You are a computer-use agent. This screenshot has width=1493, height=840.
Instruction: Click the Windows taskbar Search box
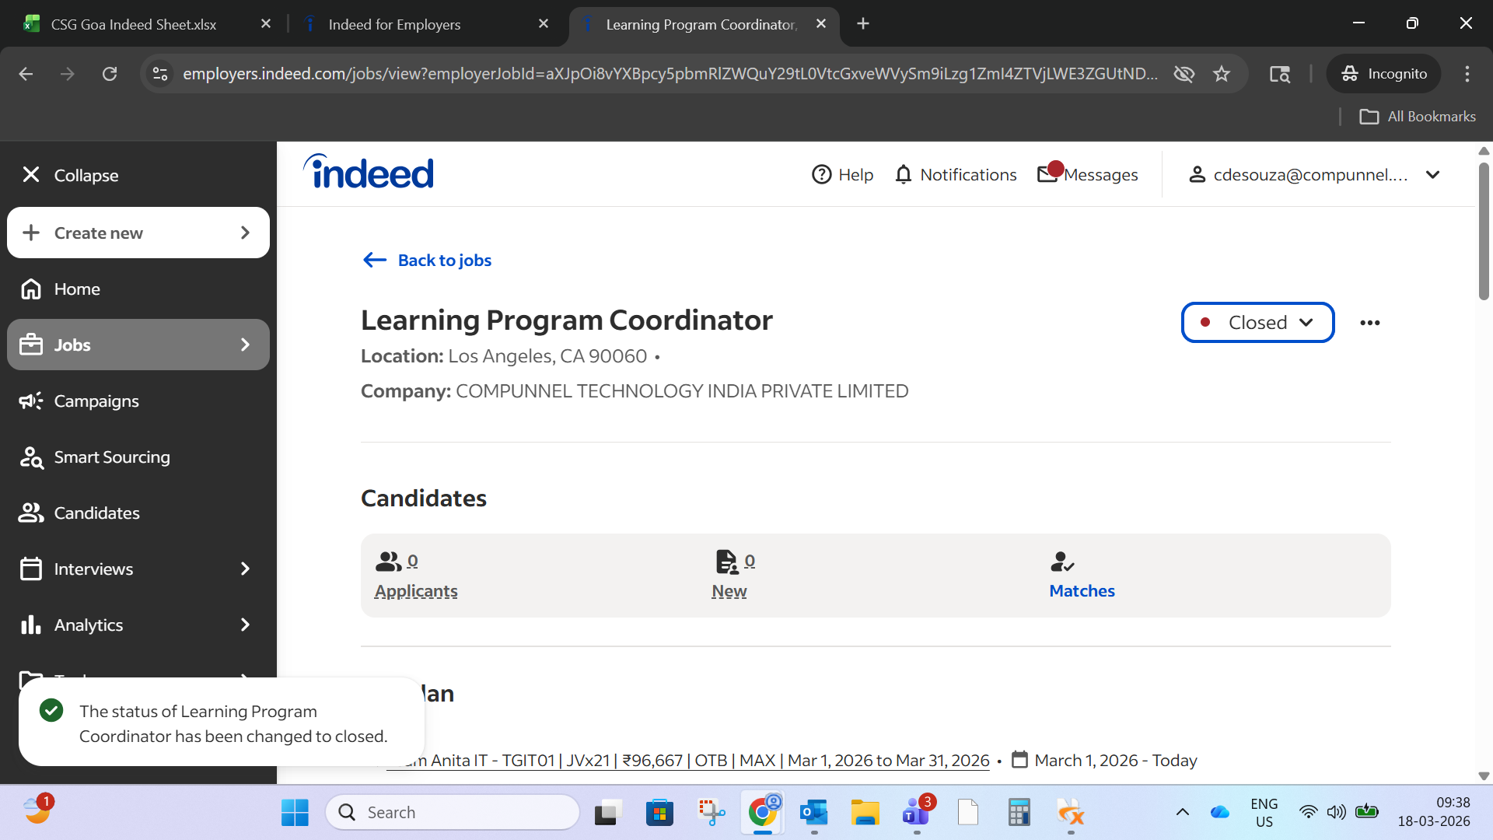click(453, 813)
